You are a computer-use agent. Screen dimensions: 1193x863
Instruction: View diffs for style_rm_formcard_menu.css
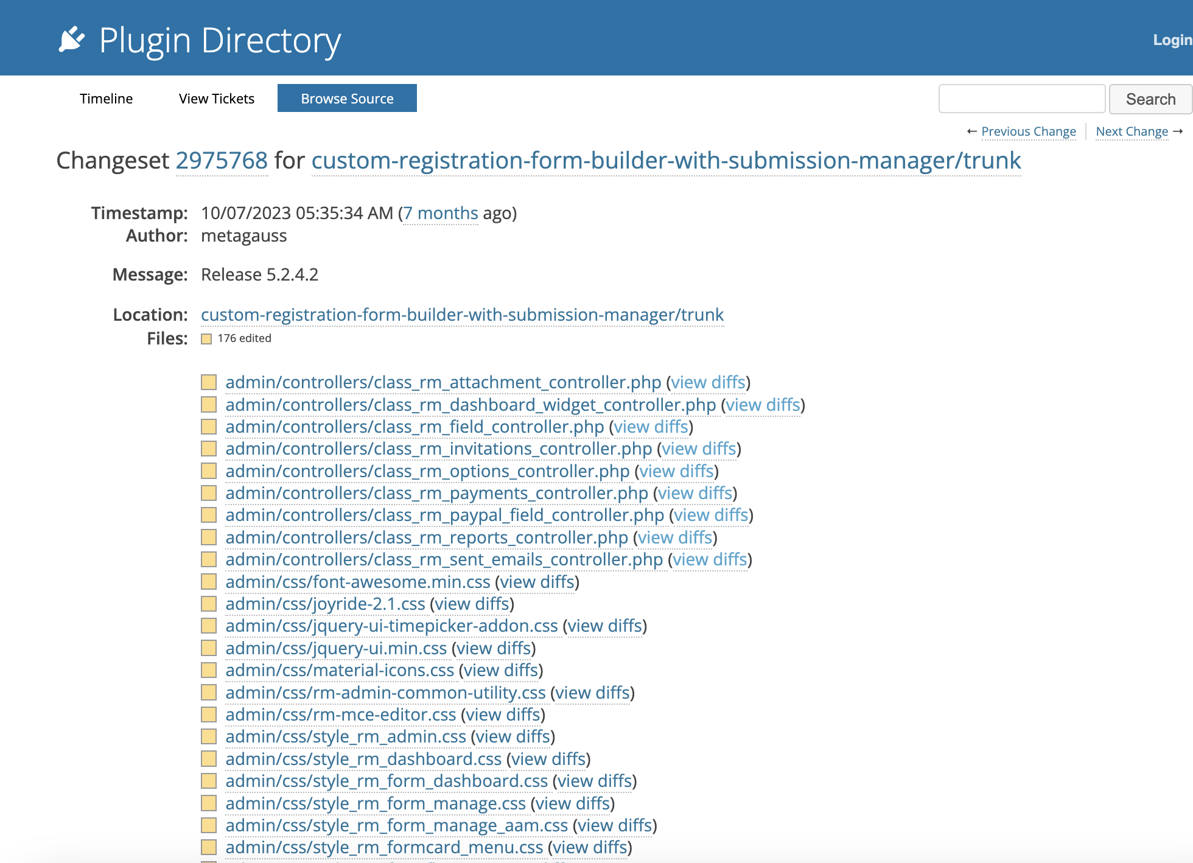coord(590,847)
